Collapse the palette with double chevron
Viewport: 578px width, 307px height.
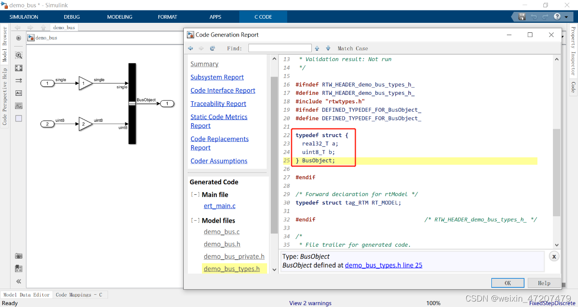coord(19,281)
